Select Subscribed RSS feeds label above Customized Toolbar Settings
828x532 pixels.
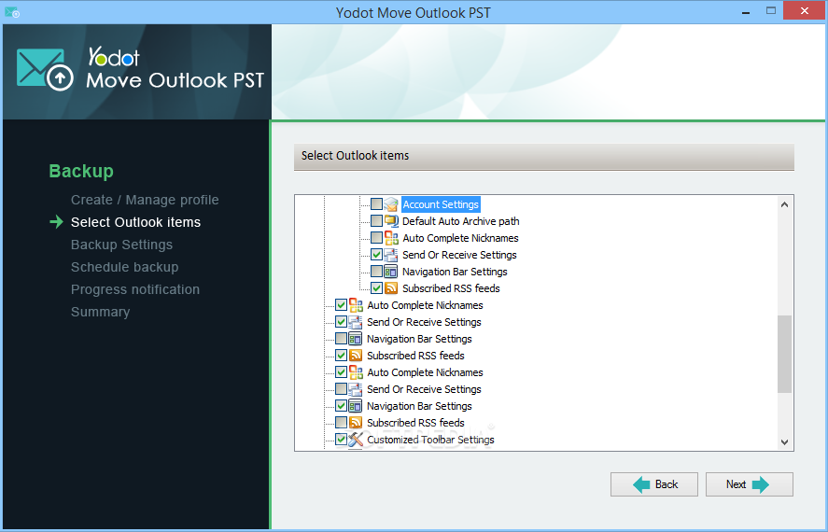[415, 423]
